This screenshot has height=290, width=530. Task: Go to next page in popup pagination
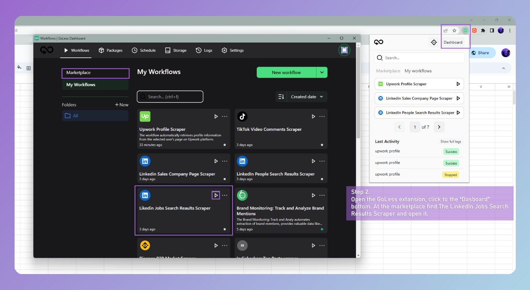coord(439,127)
